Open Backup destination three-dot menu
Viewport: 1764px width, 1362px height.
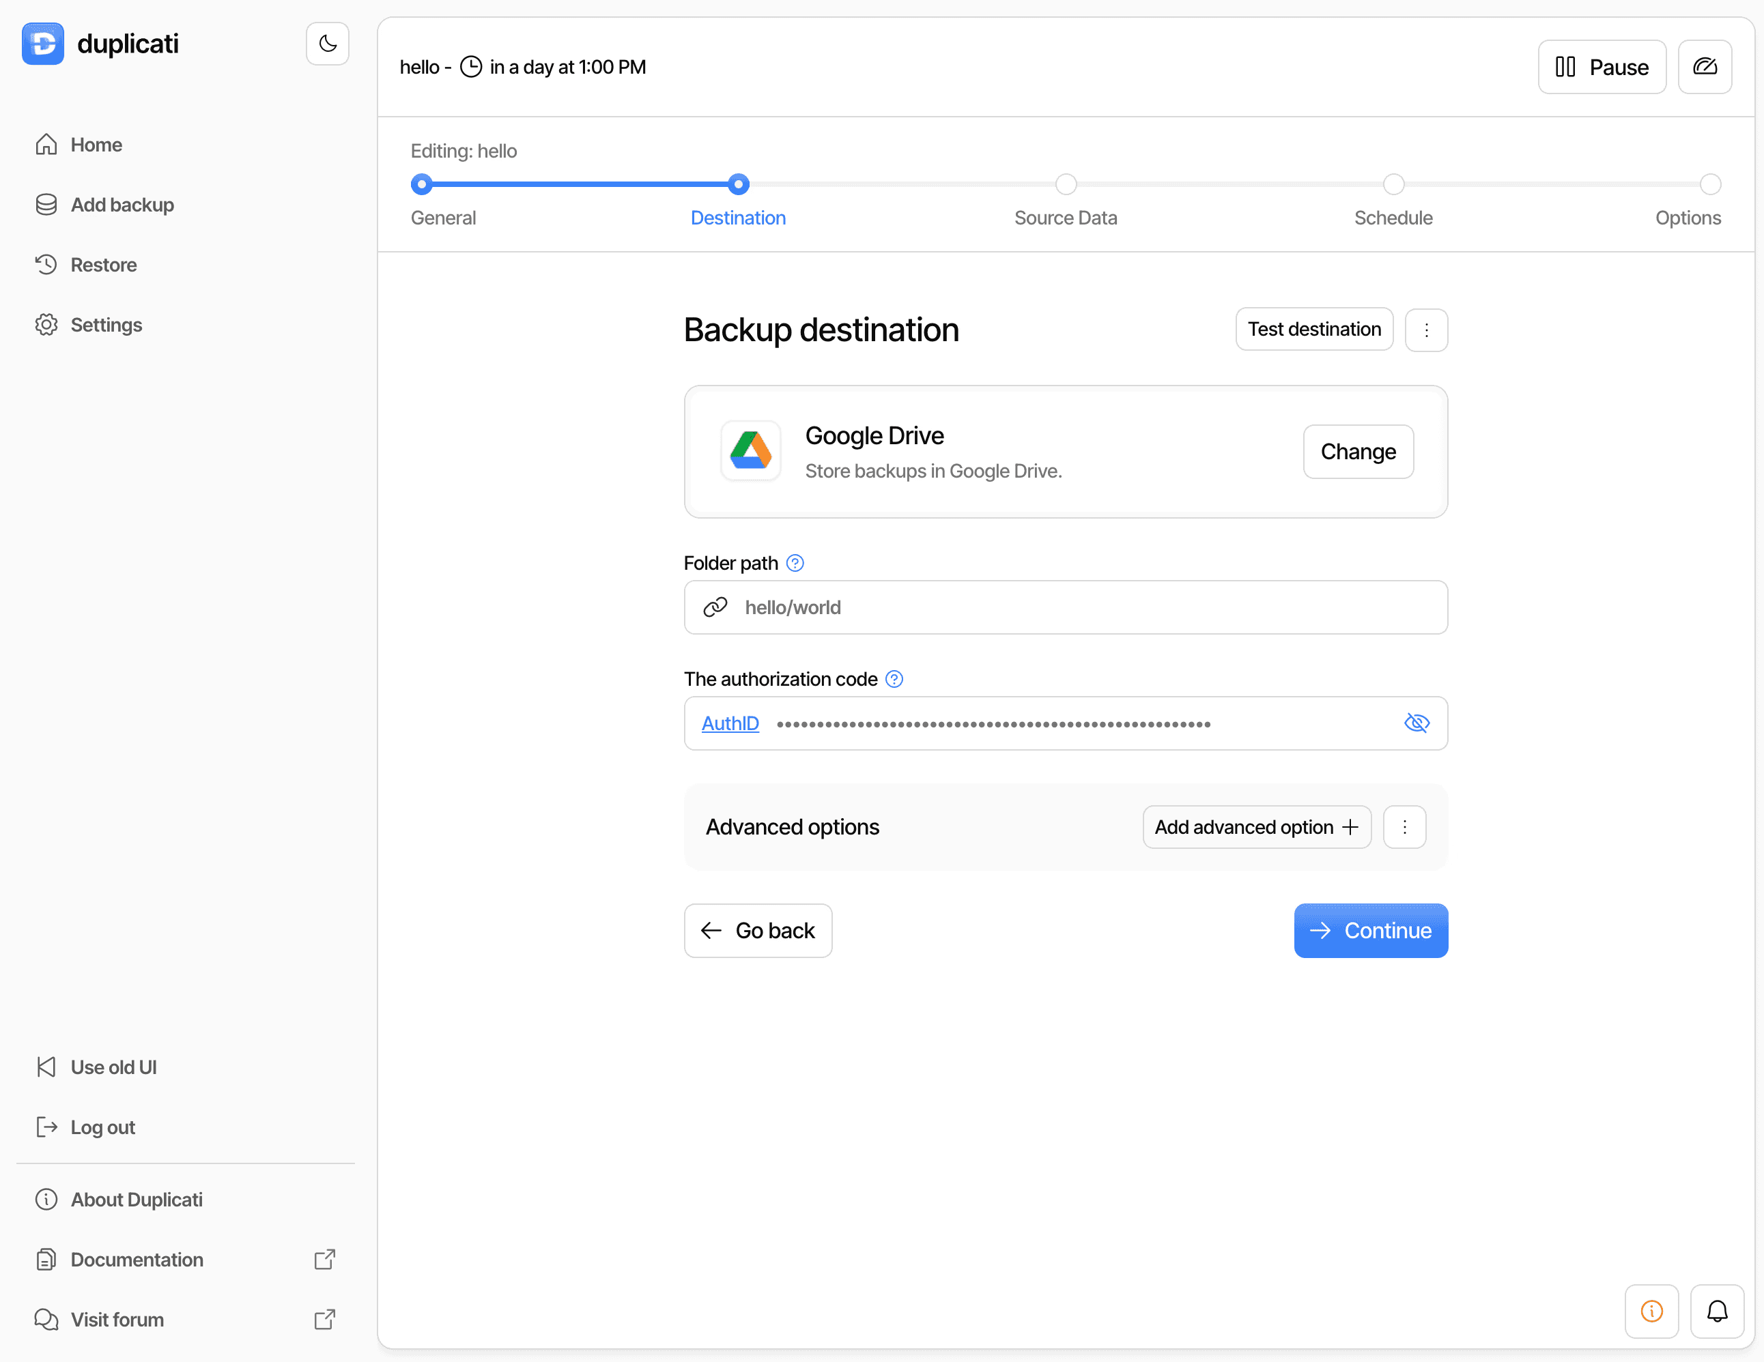[x=1426, y=330]
